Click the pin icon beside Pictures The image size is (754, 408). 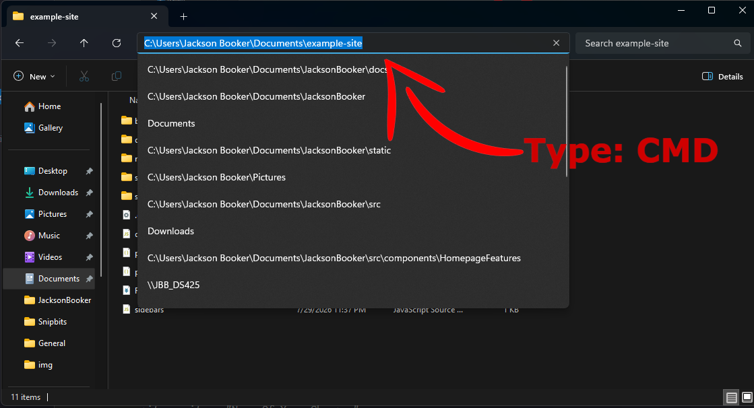tap(89, 214)
